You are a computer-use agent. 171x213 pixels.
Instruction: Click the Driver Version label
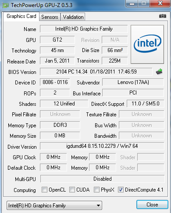coord(22,147)
